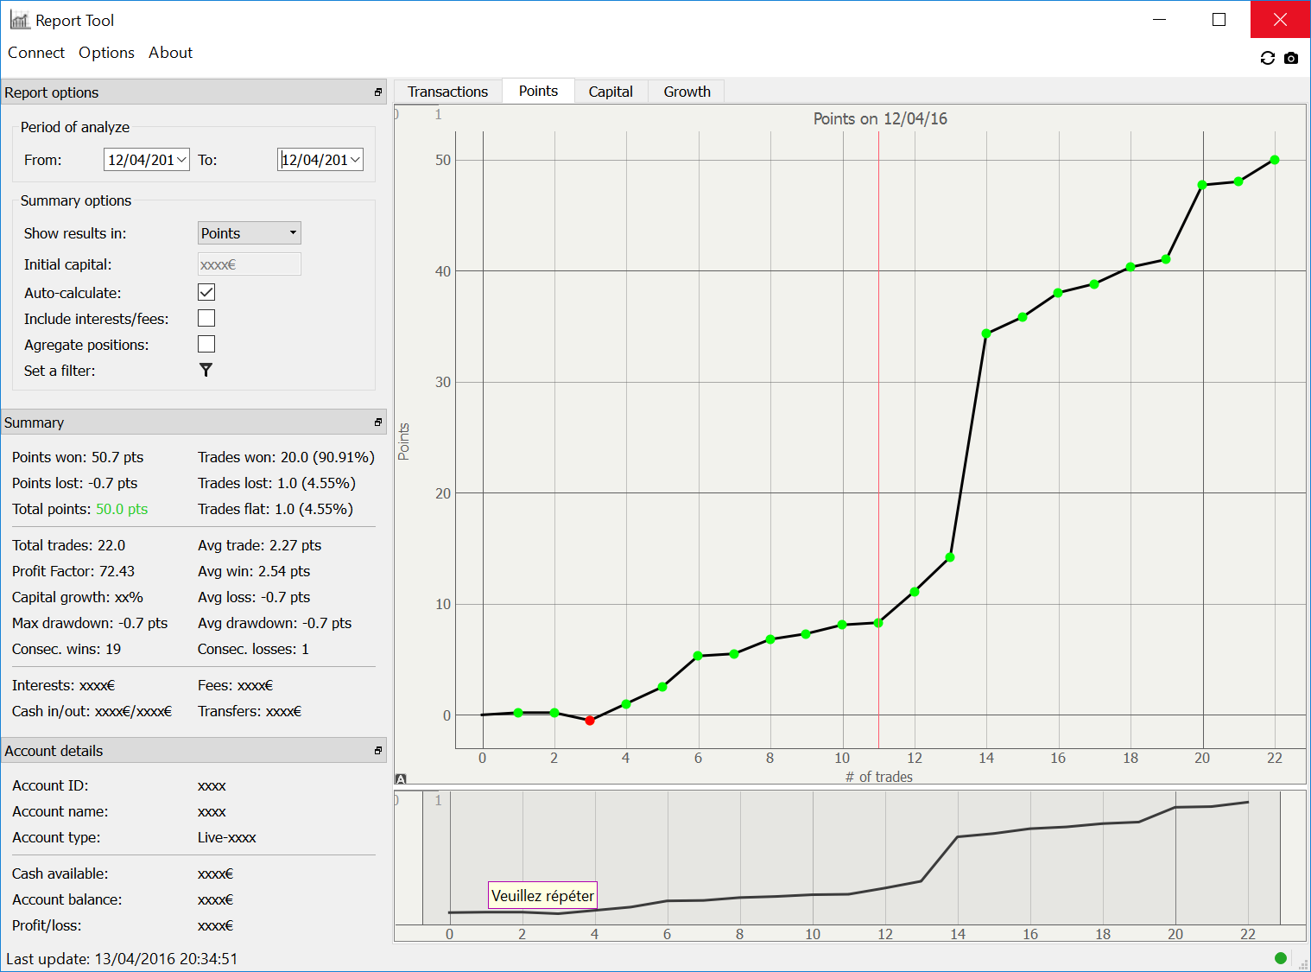Viewport: 1311px width, 972px height.
Task: Undock the Summary panel
Action: point(377,422)
